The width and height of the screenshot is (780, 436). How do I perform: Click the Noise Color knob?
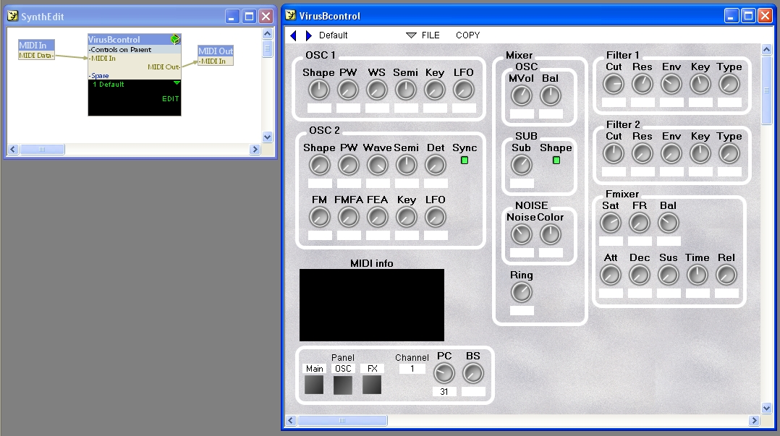[550, 234]
